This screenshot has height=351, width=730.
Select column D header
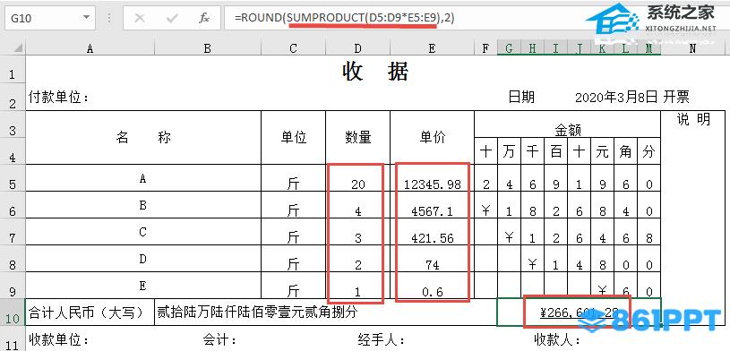(x=357, y=48)
